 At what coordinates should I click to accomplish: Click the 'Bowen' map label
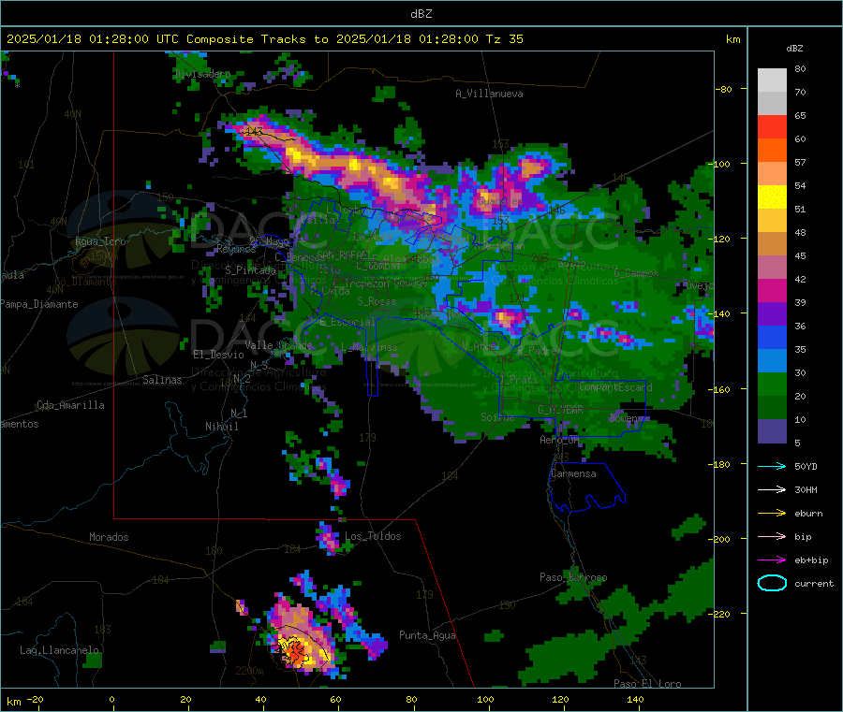(x=623, y=417)
